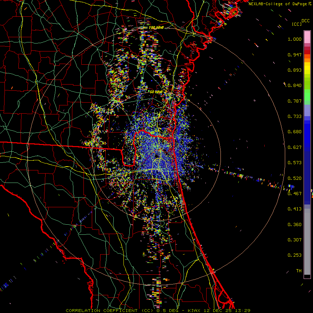Click the 0.840 legend value
Image resolution: width=313 pixels, height=313 pixels.
tap(295, 86)
